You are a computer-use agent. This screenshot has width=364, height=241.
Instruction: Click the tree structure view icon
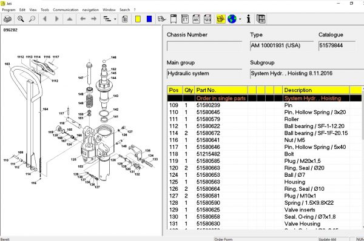107,19
